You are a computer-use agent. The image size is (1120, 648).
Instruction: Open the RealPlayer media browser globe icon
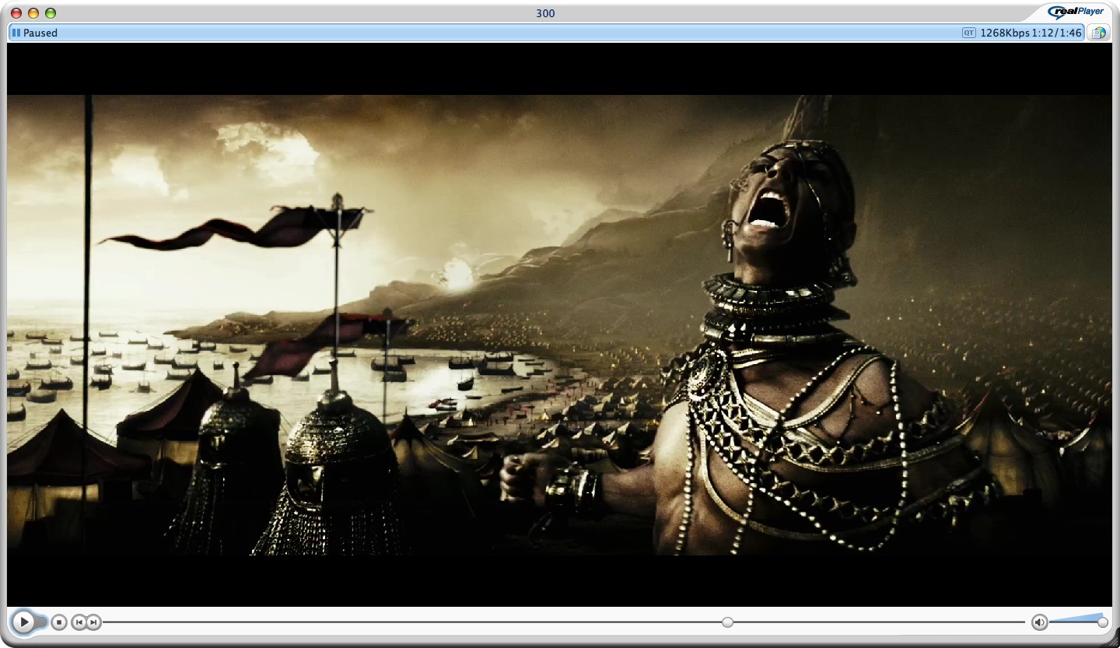[x=1098, y=33]
